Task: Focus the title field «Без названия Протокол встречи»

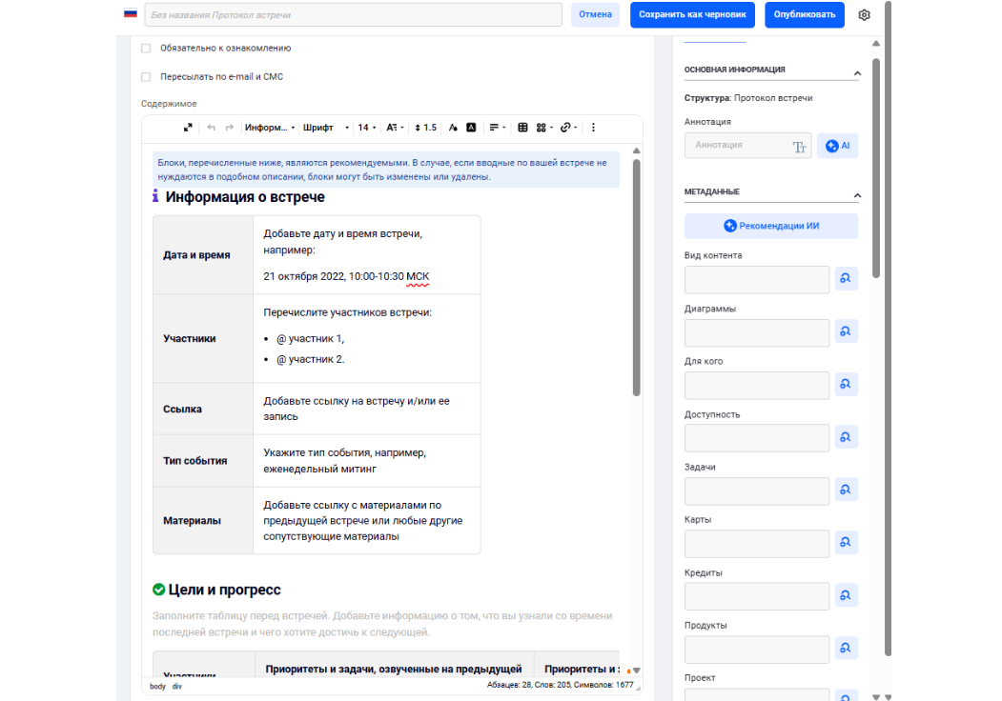Action: click(354, 14)
